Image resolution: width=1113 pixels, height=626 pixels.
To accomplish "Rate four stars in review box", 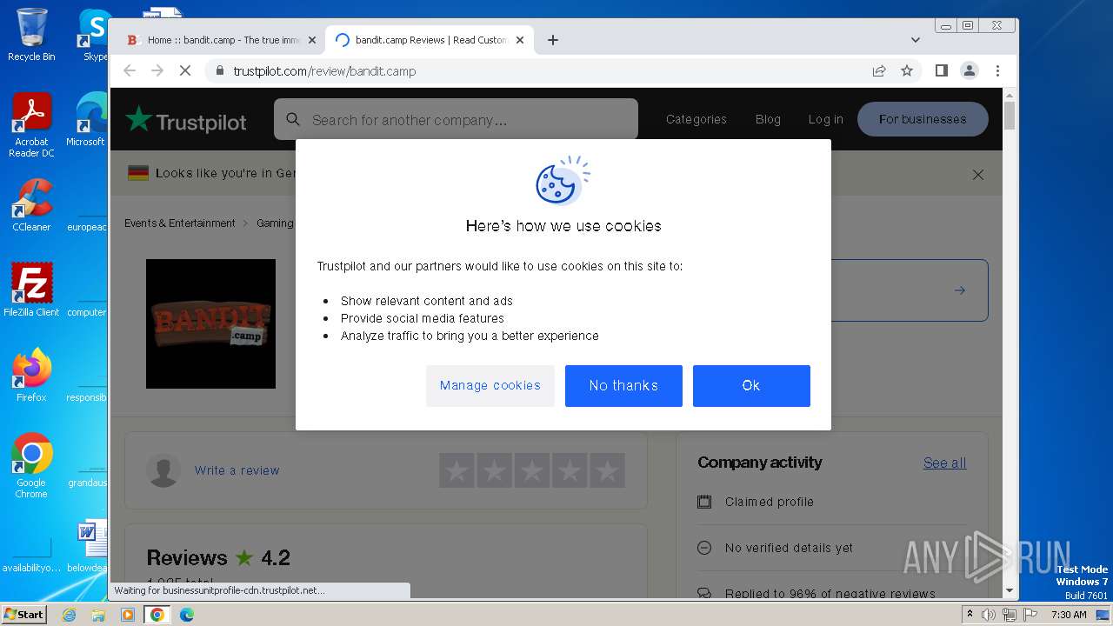I will [x=570, y=470].
